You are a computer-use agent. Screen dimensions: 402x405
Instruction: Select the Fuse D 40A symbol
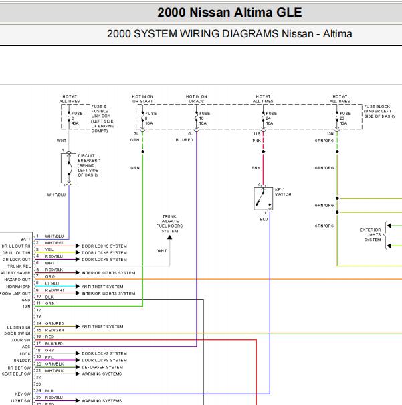(x=69, y=118)
